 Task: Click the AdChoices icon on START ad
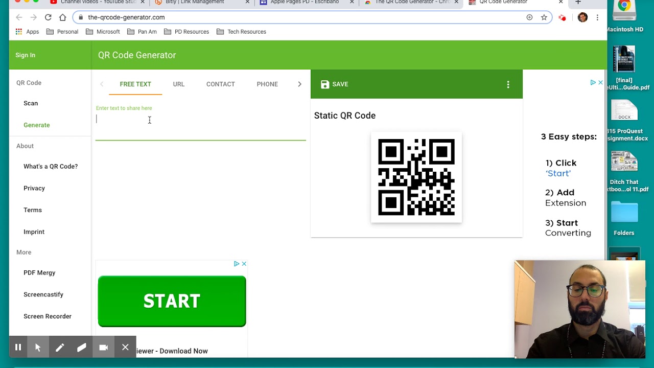[x=237, y=264]
